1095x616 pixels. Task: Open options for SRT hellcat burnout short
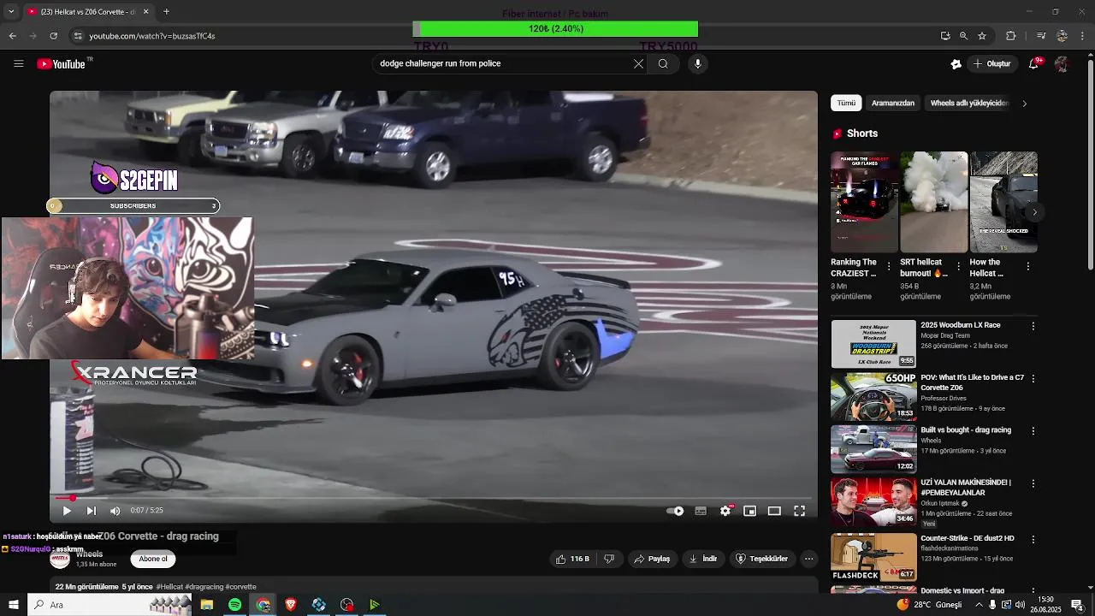pos(958,266)
